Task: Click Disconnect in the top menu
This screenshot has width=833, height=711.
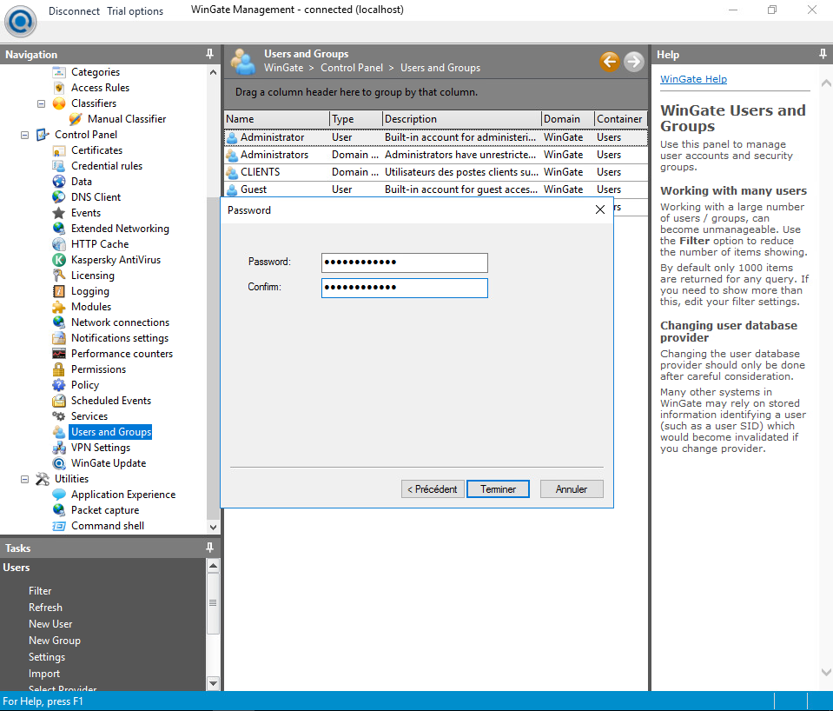Action: 74,11
